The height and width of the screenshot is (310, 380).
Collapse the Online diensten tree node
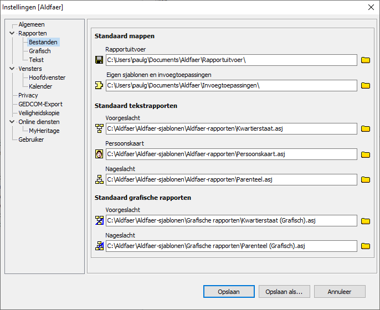12,122
